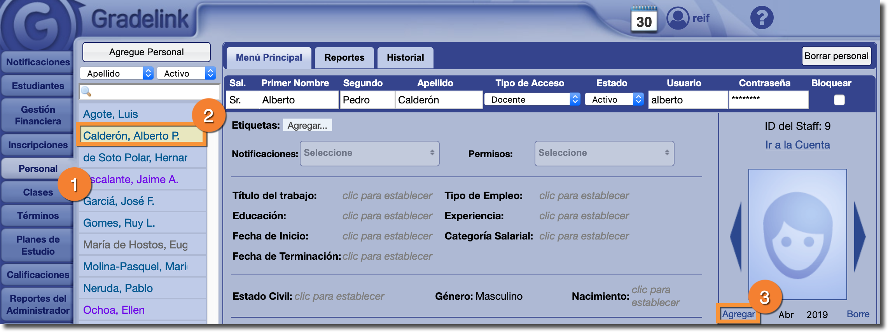
Task: Click the Agregue Personal button
Action: click(x=146, y=52)
